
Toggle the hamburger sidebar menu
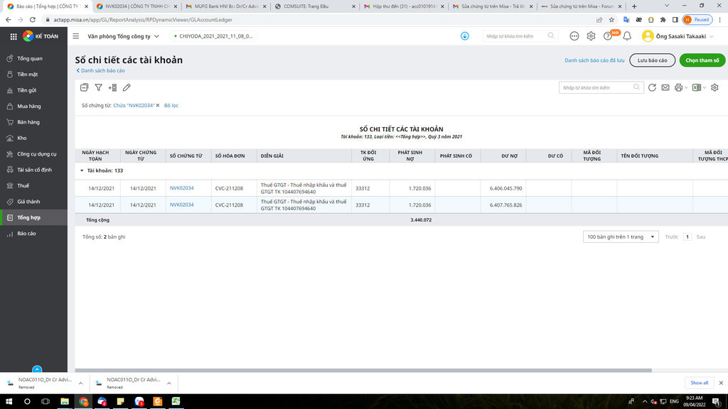pyautogui.click(x=75, y=36)
